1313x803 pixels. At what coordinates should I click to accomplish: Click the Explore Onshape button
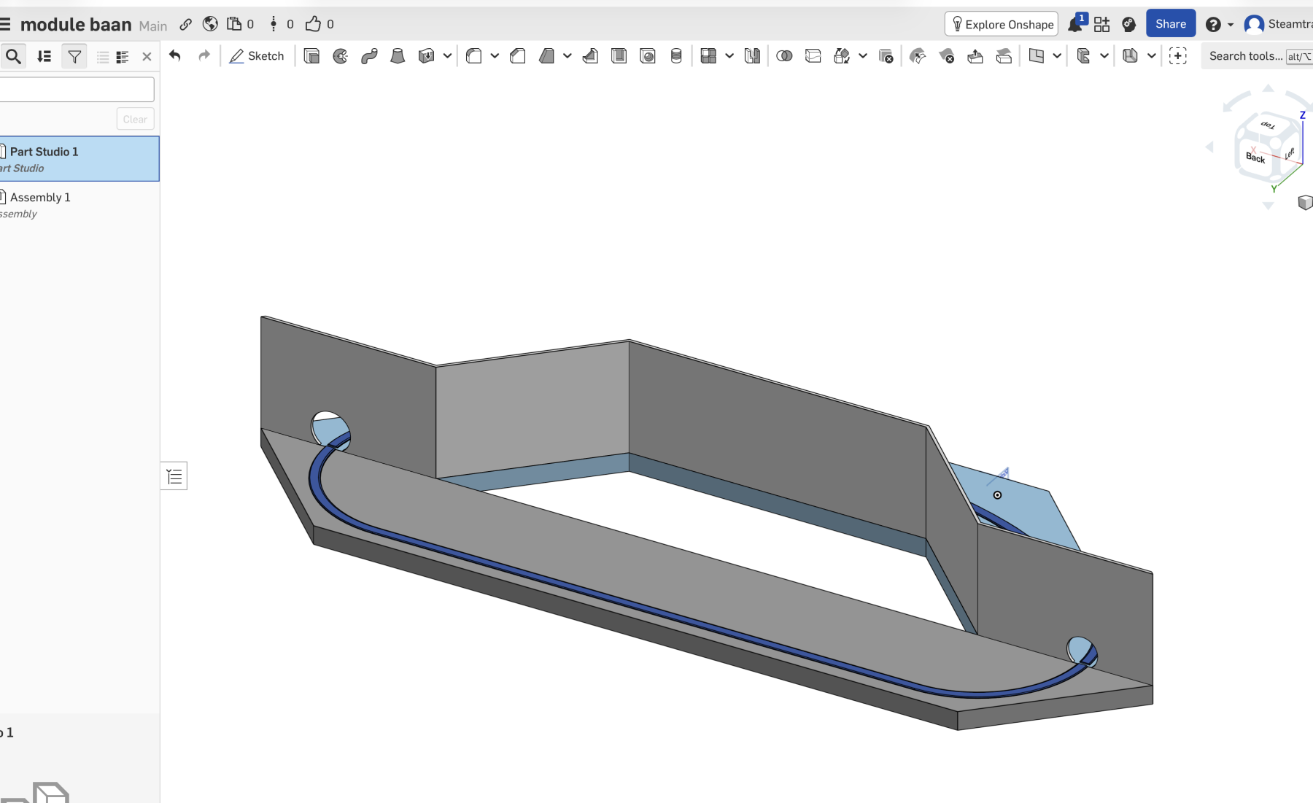click(1002, 24)
